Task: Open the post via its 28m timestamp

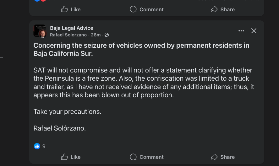Action: click(96, 35)
